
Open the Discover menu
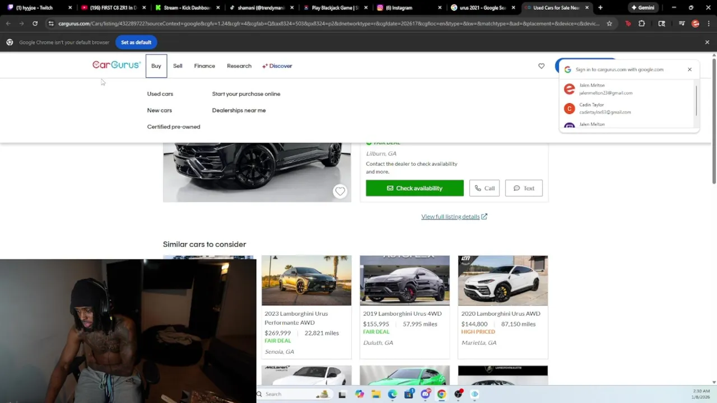point(277,66)
